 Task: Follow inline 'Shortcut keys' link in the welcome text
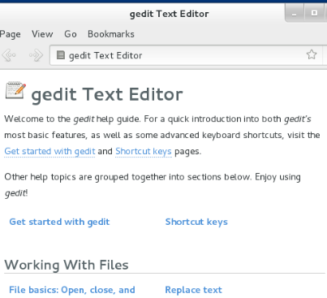tap(144, 151)
